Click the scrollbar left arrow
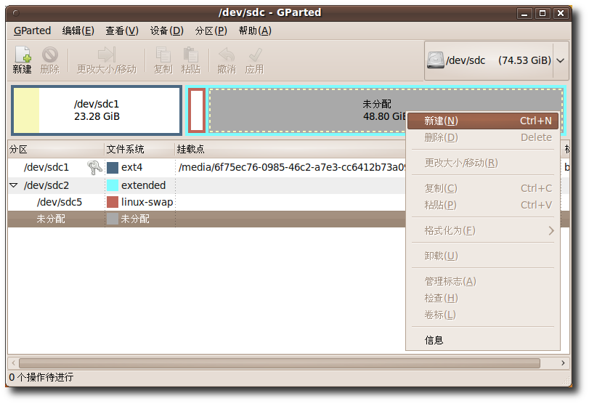The width and height of the screenshot is (589, 404). pos(14,363)
